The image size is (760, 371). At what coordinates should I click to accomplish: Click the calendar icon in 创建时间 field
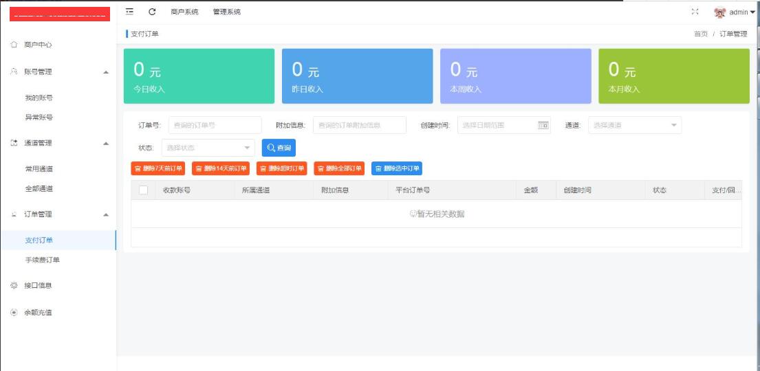[x=543, y=125]
